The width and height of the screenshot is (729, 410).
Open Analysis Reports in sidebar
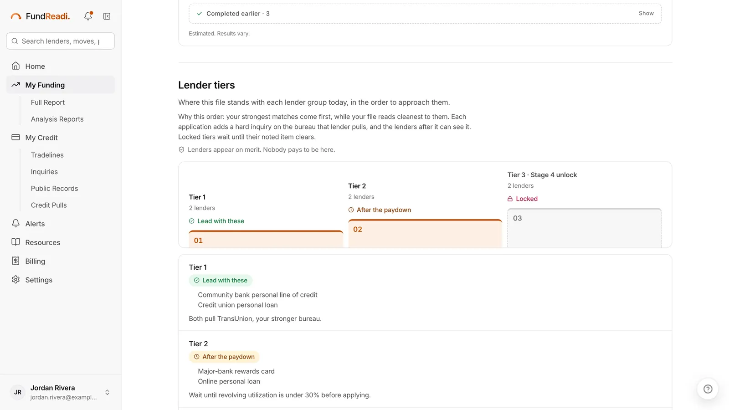point(57,119)
